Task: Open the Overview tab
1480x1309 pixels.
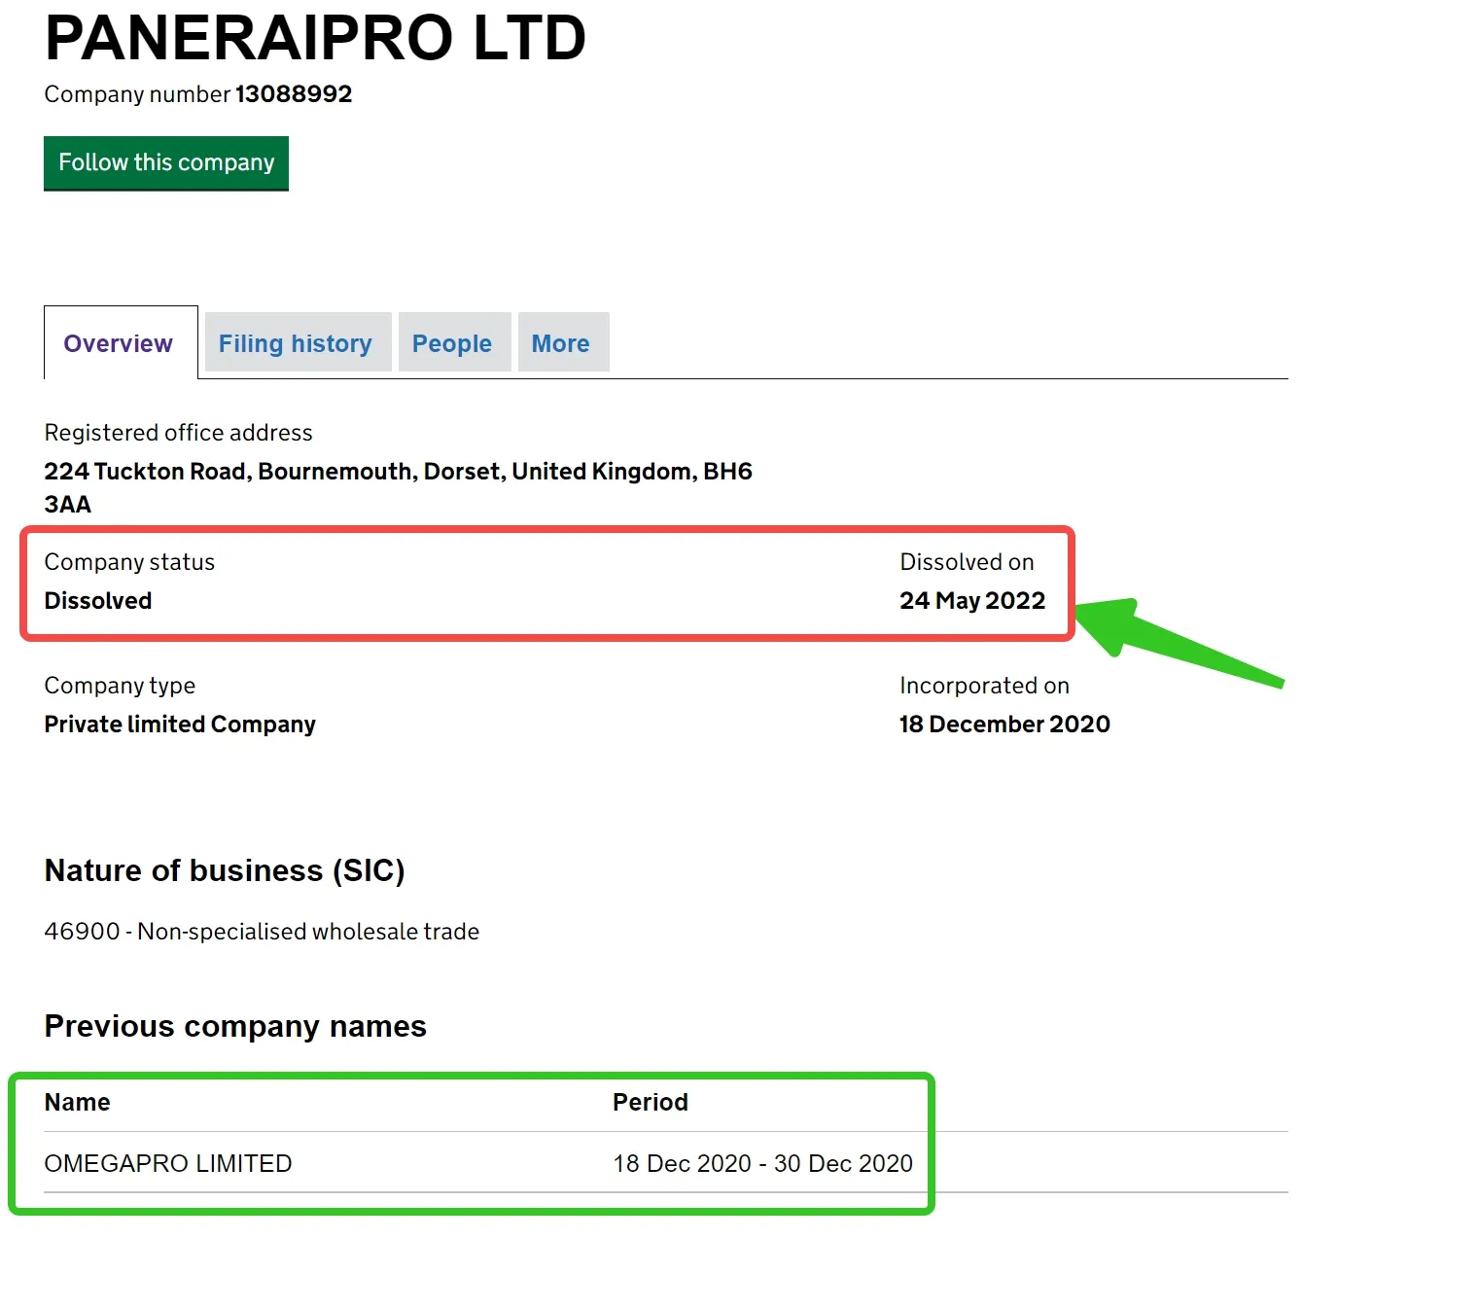Action: [x=119, y=343]
